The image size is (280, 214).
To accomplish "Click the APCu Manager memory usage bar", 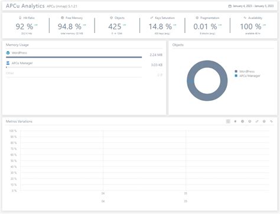I will coord(74,67).
